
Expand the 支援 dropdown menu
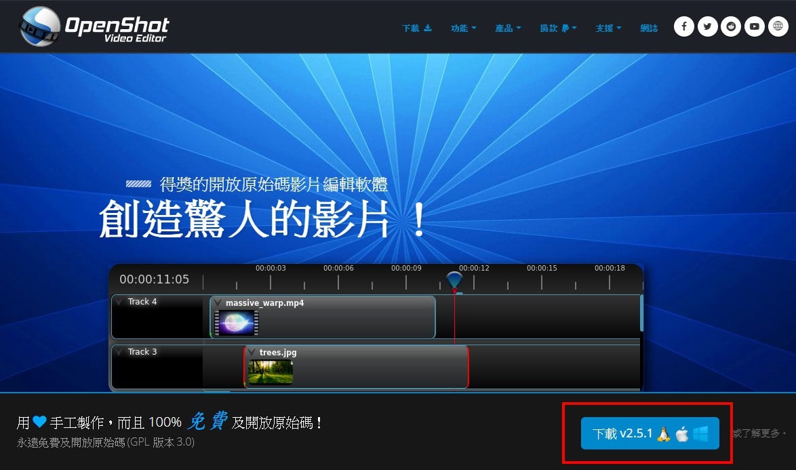[x=608, y=28]
